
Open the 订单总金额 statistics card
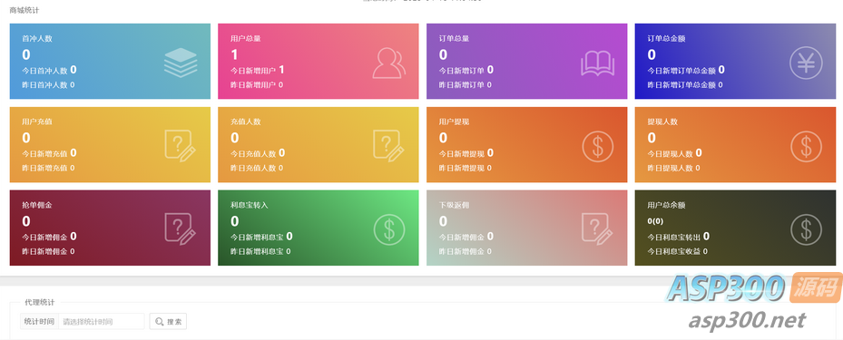735,62
